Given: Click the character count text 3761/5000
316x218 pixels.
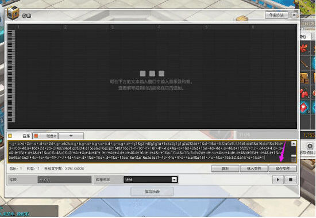Looking at the screenshot, I should point(74,169).
